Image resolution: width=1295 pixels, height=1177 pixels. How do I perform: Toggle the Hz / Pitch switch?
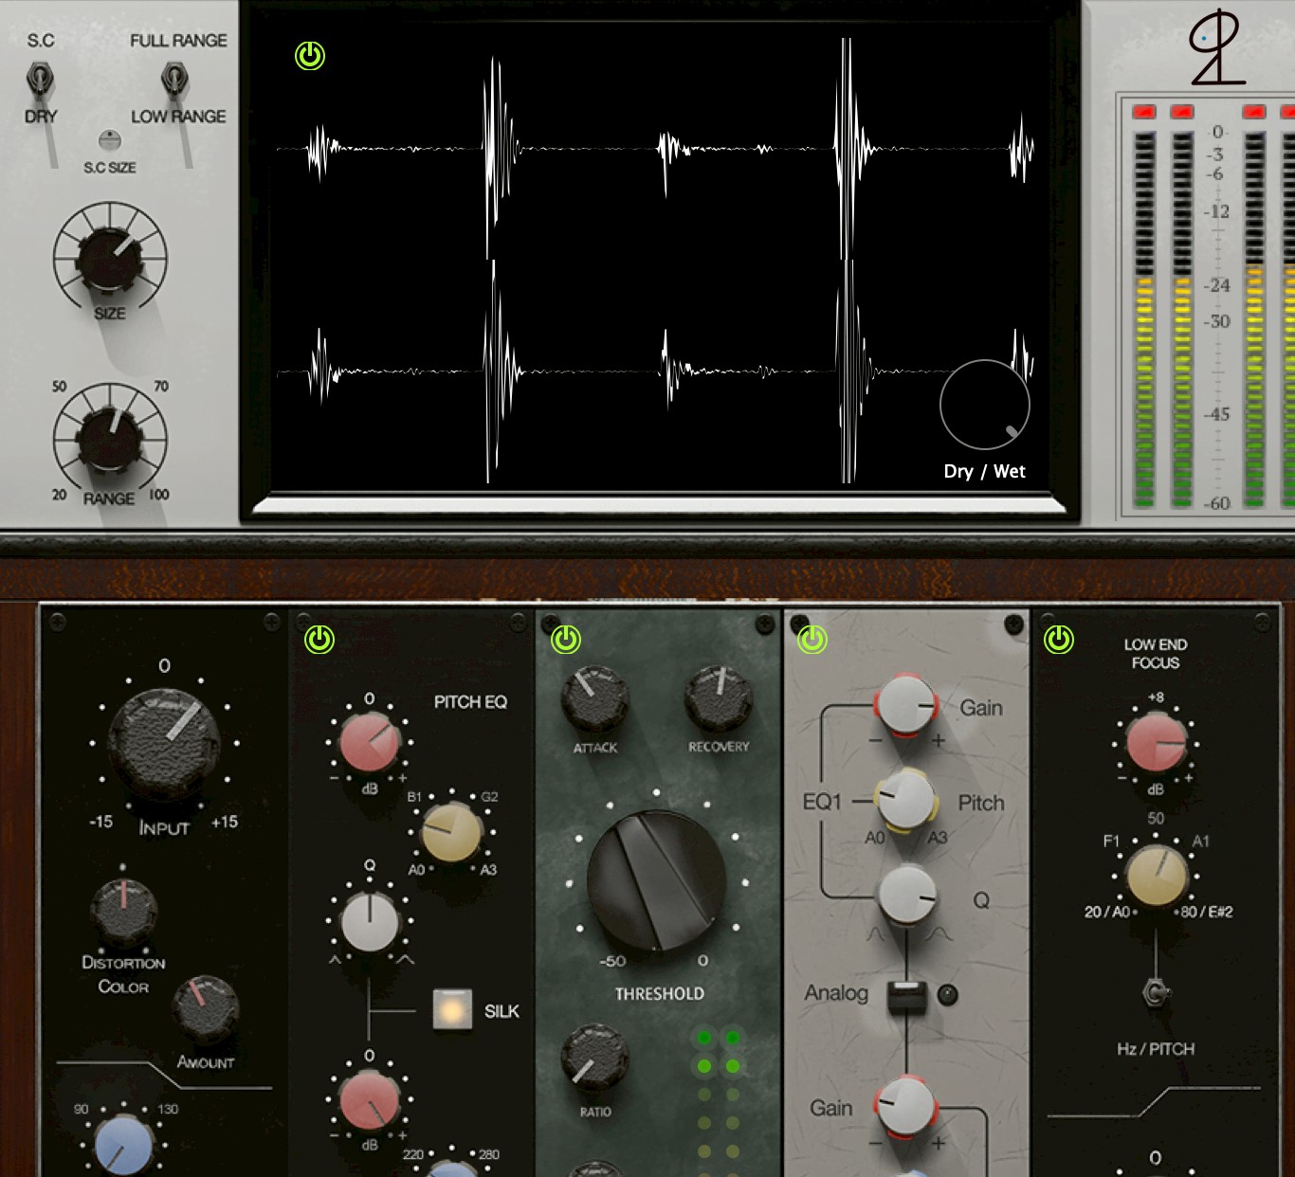coord(1156,991)
